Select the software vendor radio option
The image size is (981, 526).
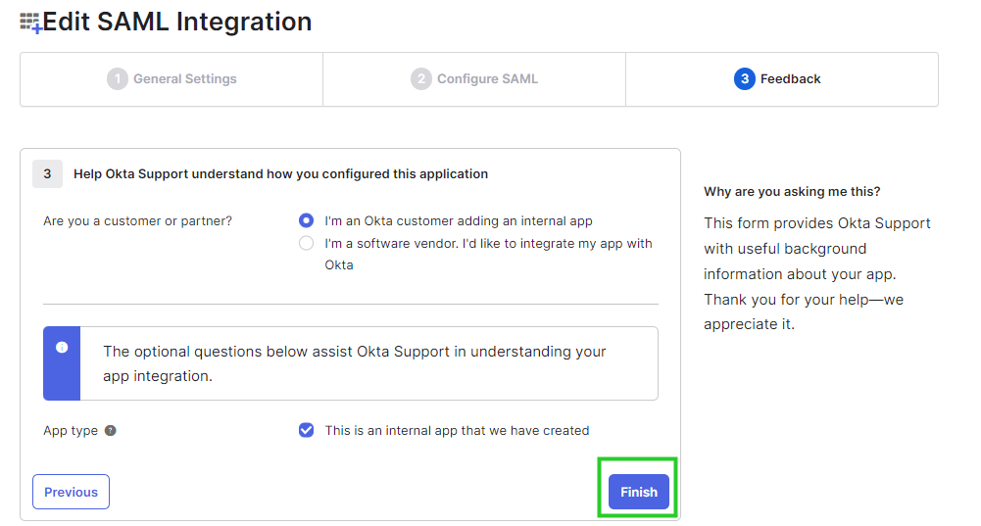[x=306, y=243]
